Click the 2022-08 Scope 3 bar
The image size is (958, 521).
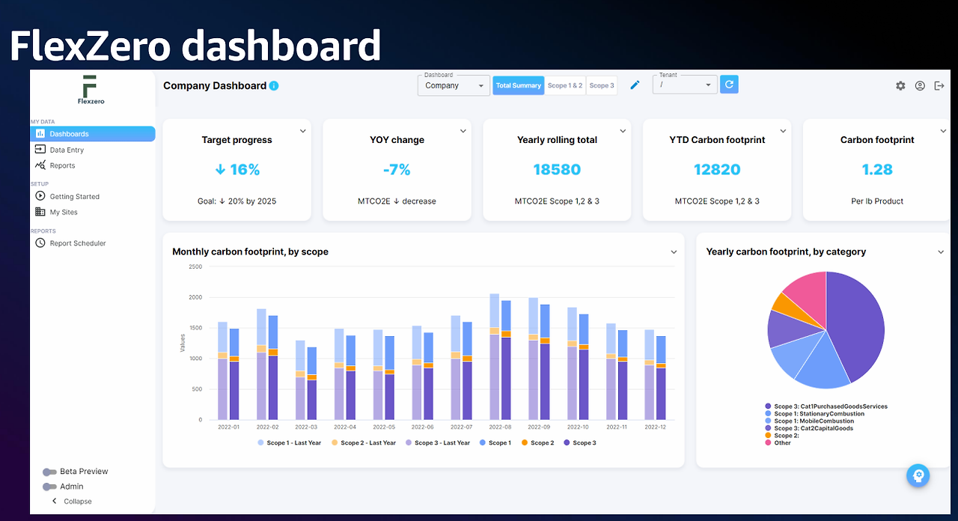[506, 378]
